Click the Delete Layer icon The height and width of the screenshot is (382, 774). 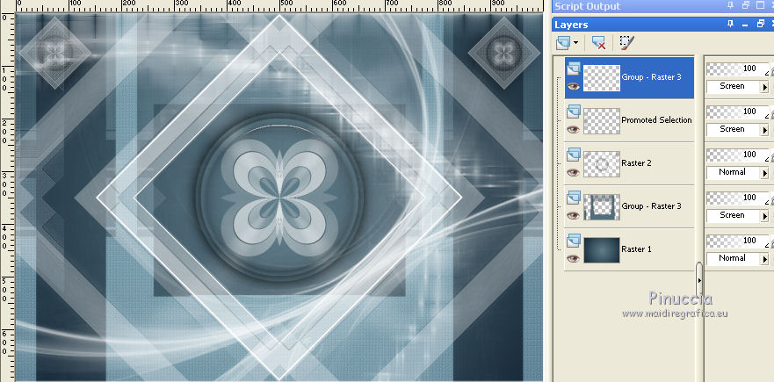598,43
